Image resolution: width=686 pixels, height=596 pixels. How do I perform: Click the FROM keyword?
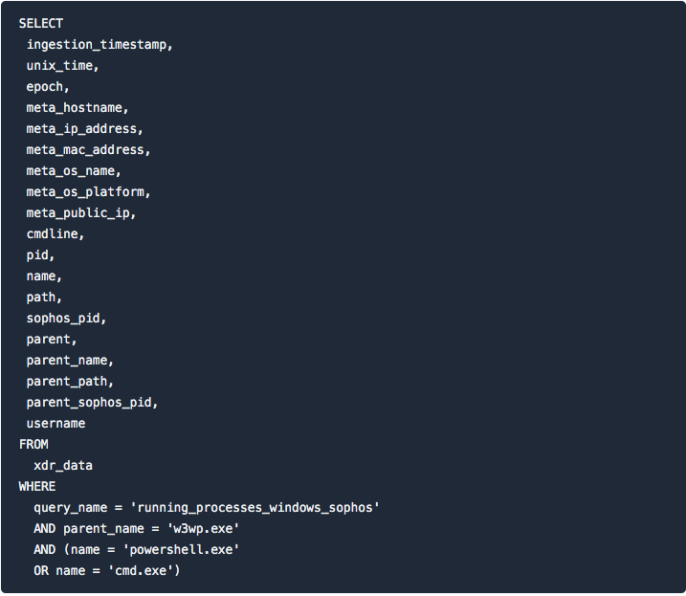[33, 445]
